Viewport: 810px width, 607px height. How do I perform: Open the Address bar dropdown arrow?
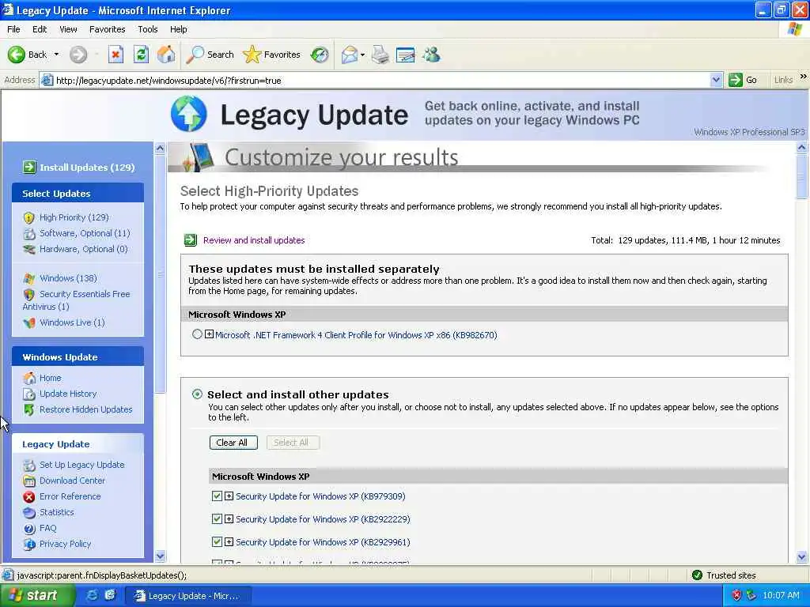point(715,80)
